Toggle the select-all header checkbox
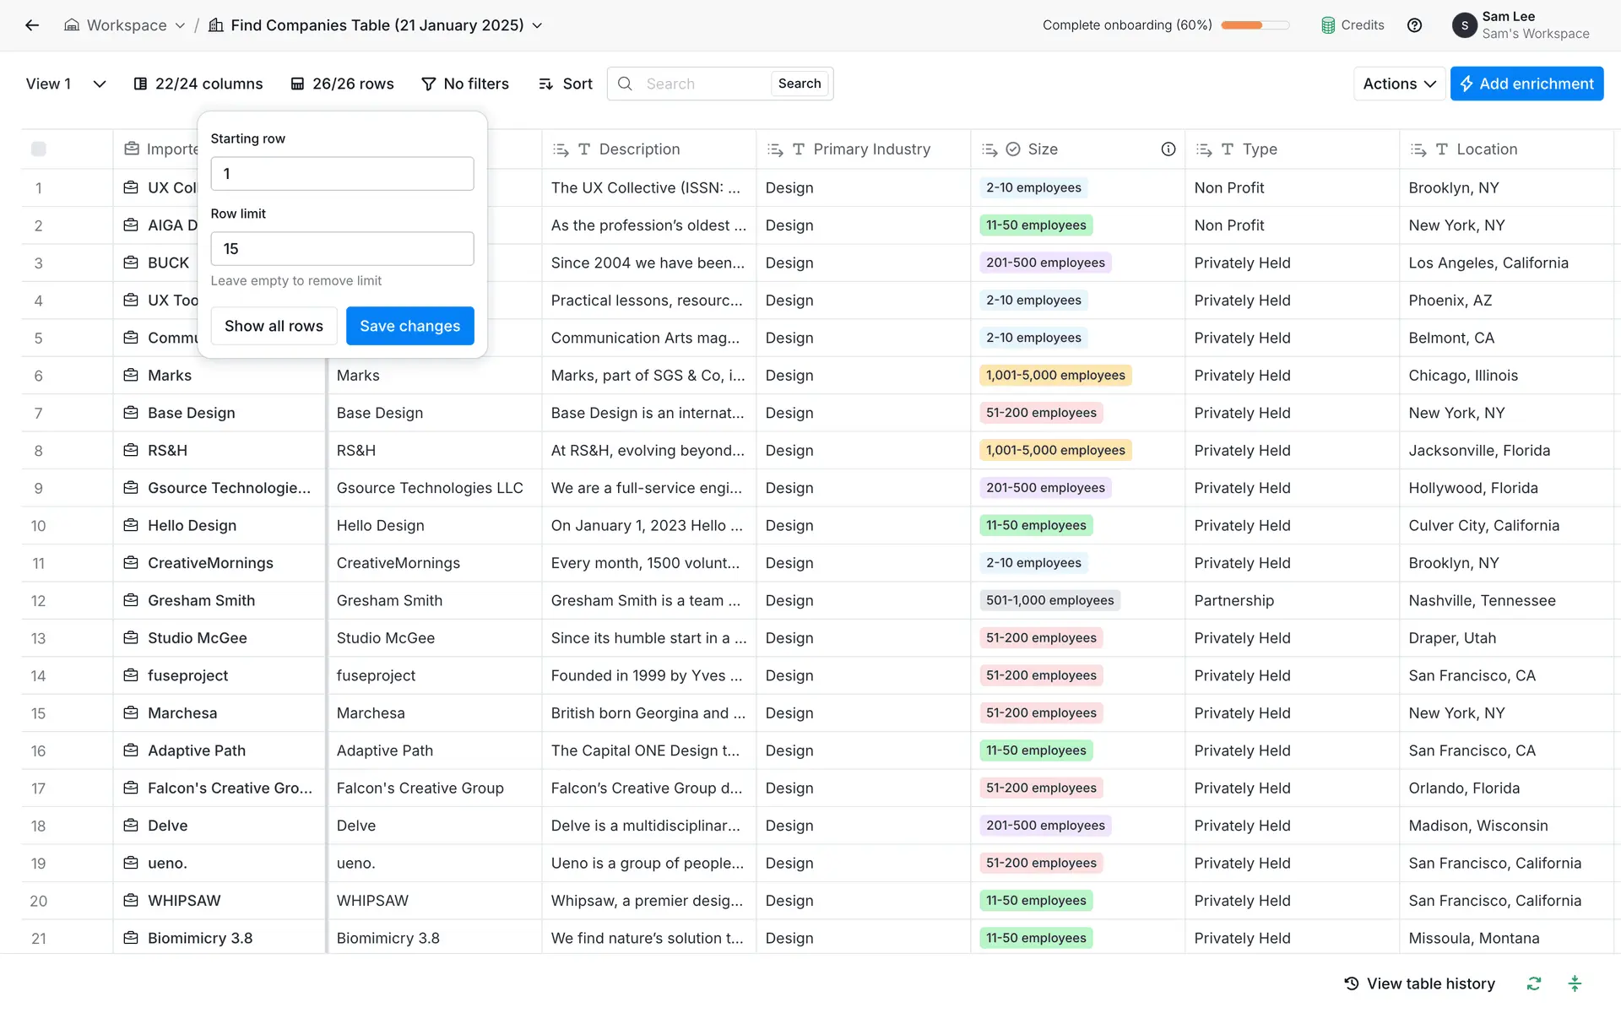 tap(39, 149)
